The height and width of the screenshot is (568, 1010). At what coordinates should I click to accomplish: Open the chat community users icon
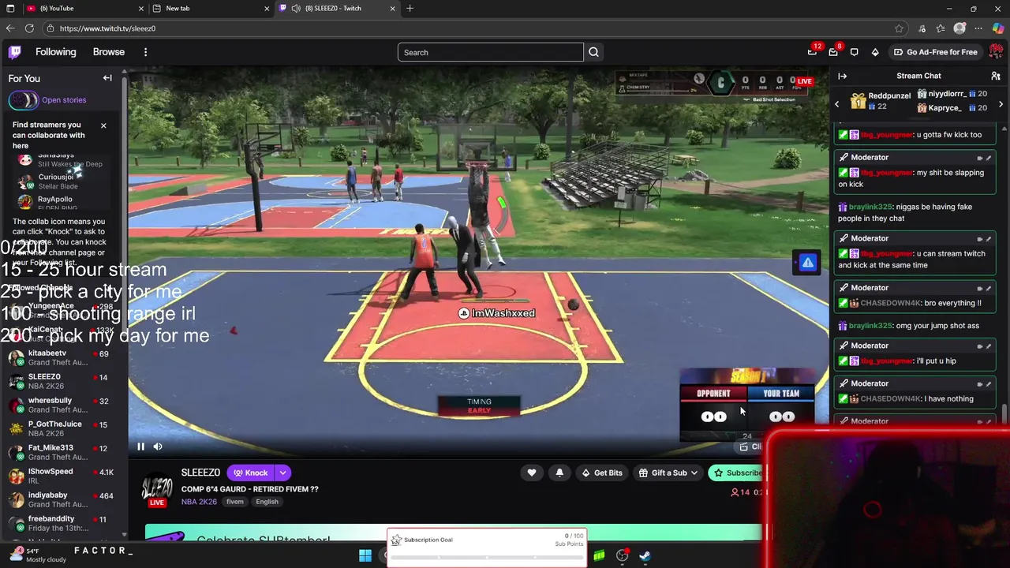996,76
